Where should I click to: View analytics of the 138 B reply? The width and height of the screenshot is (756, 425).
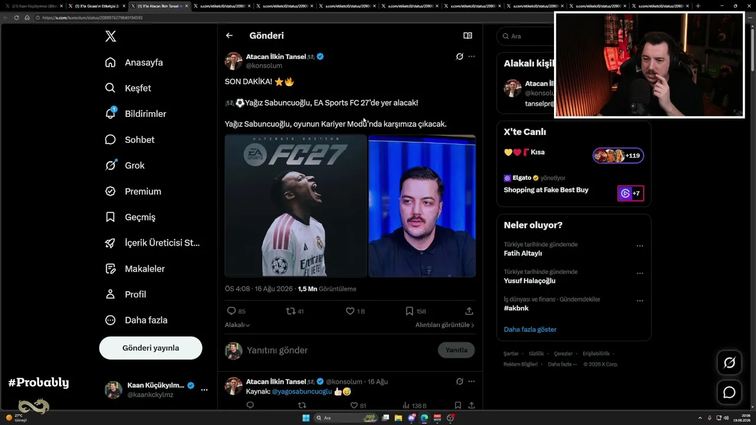[415, 406]
